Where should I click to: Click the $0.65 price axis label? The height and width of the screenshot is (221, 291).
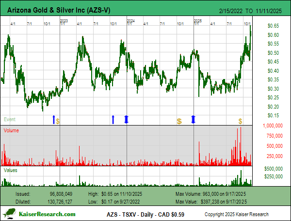coord(273,26)
